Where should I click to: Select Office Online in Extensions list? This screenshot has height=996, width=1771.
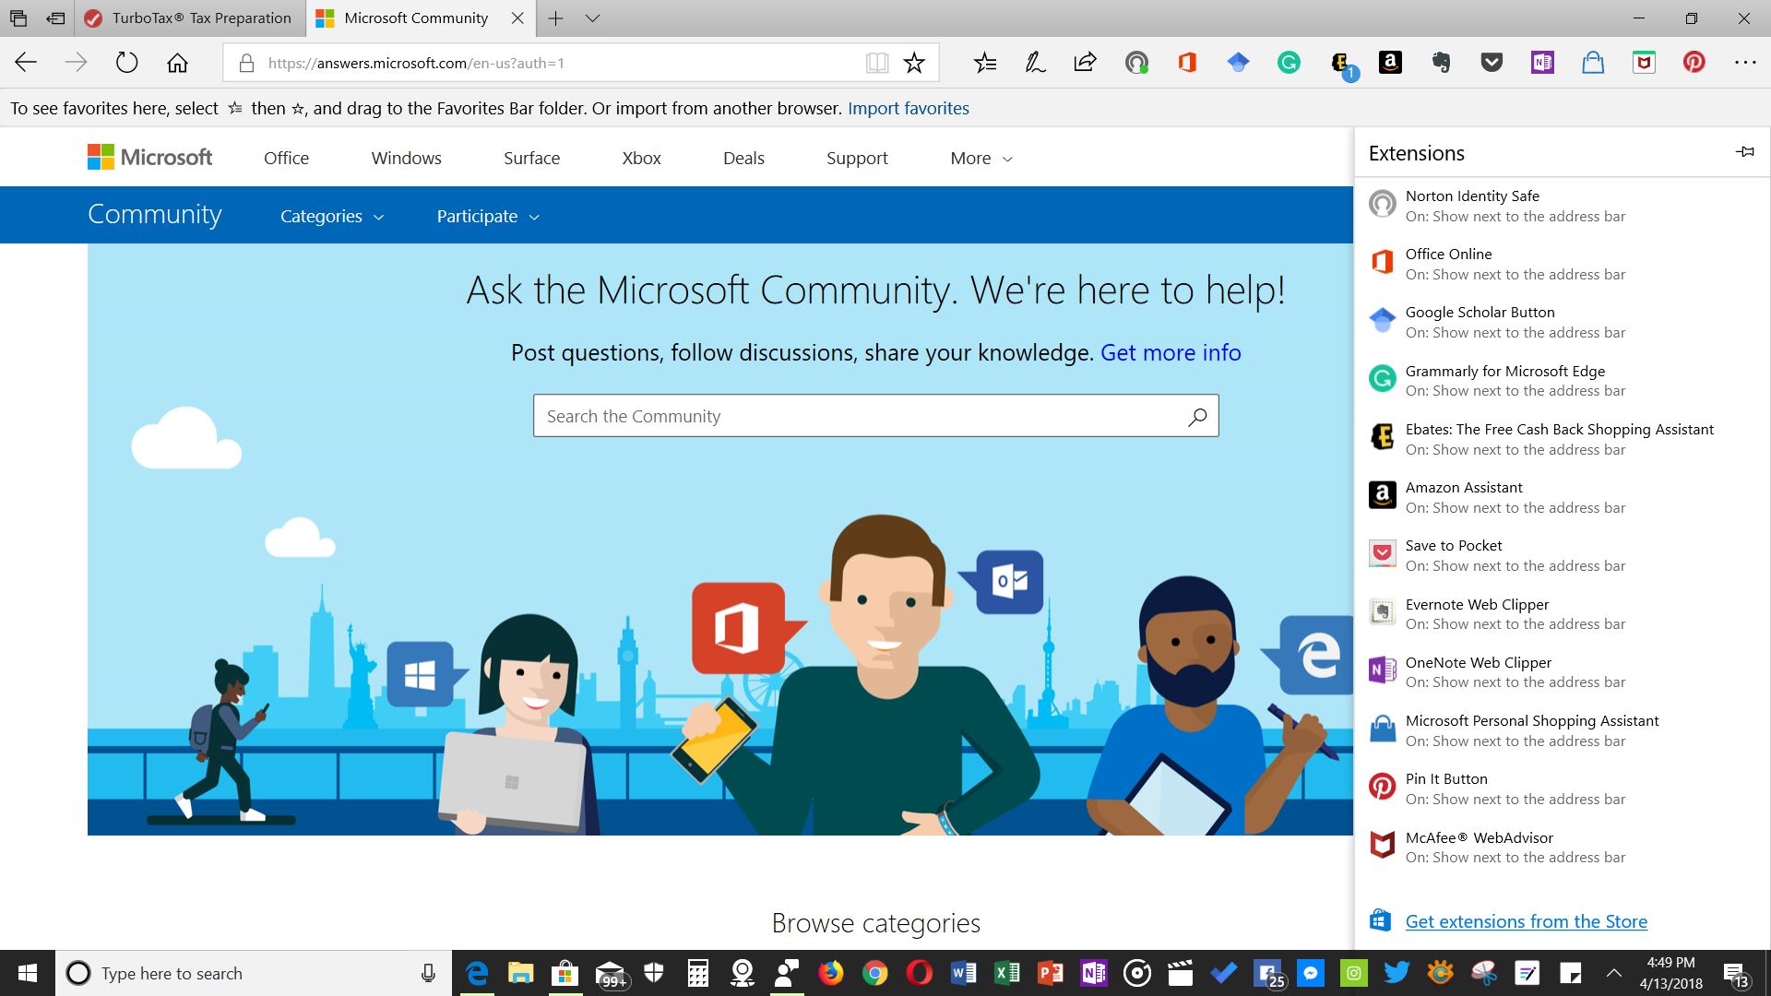point(1561,264)
